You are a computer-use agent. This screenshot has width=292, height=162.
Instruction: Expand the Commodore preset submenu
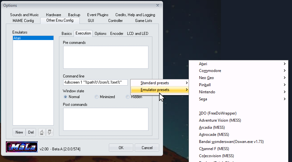coord(239,71)
